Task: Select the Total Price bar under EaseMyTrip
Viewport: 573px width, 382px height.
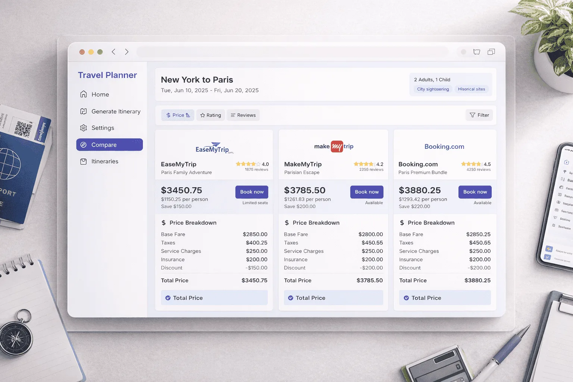Action: (214, 298)
